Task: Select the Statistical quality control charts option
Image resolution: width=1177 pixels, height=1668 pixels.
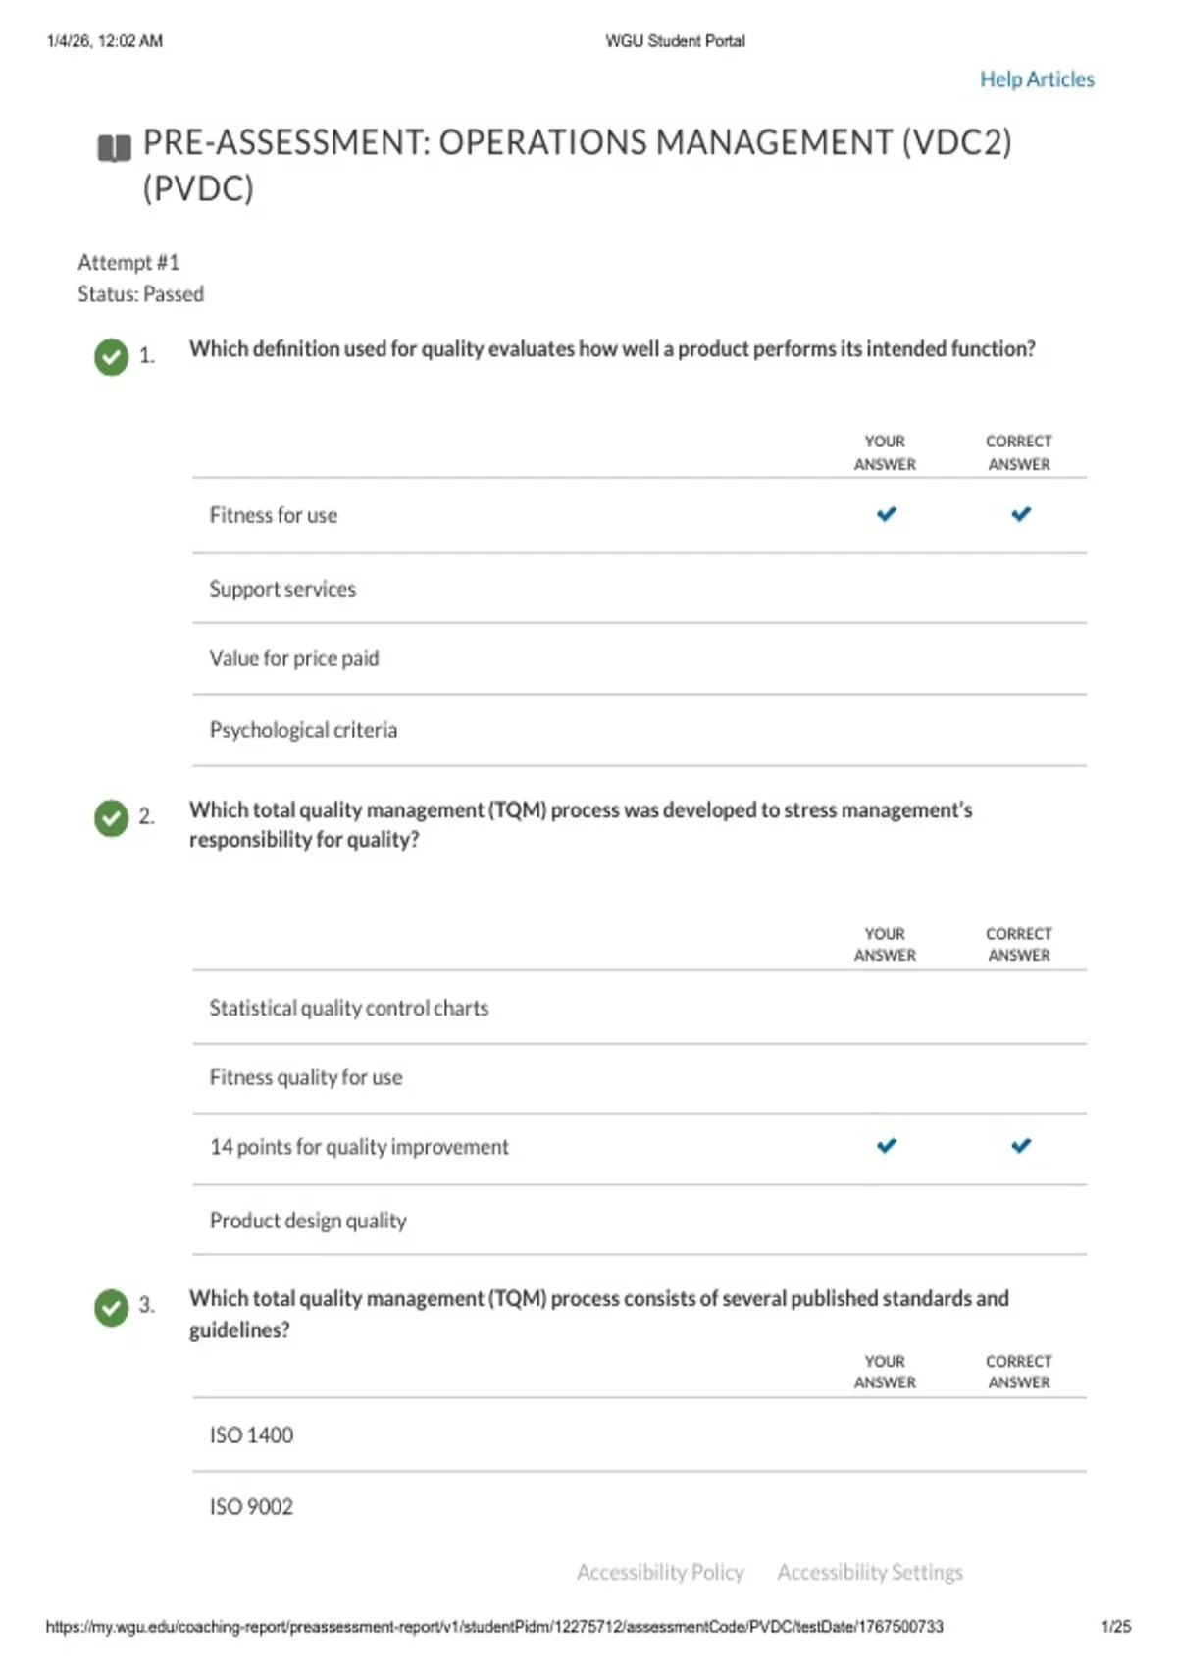Action: [640, 1008]
